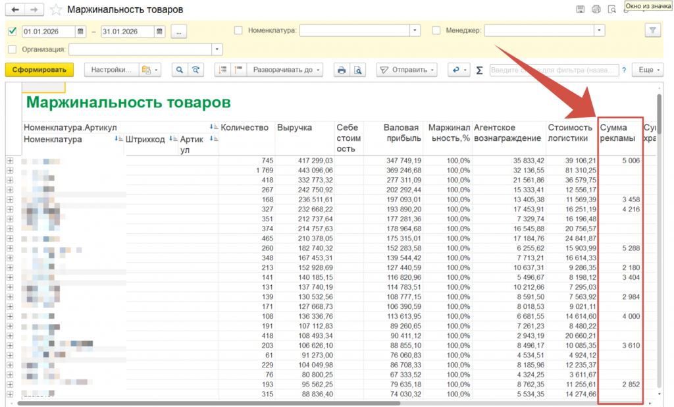Open calendar picker for start date
Viewport: 674px width, 407px height.
tap(80, 31)
